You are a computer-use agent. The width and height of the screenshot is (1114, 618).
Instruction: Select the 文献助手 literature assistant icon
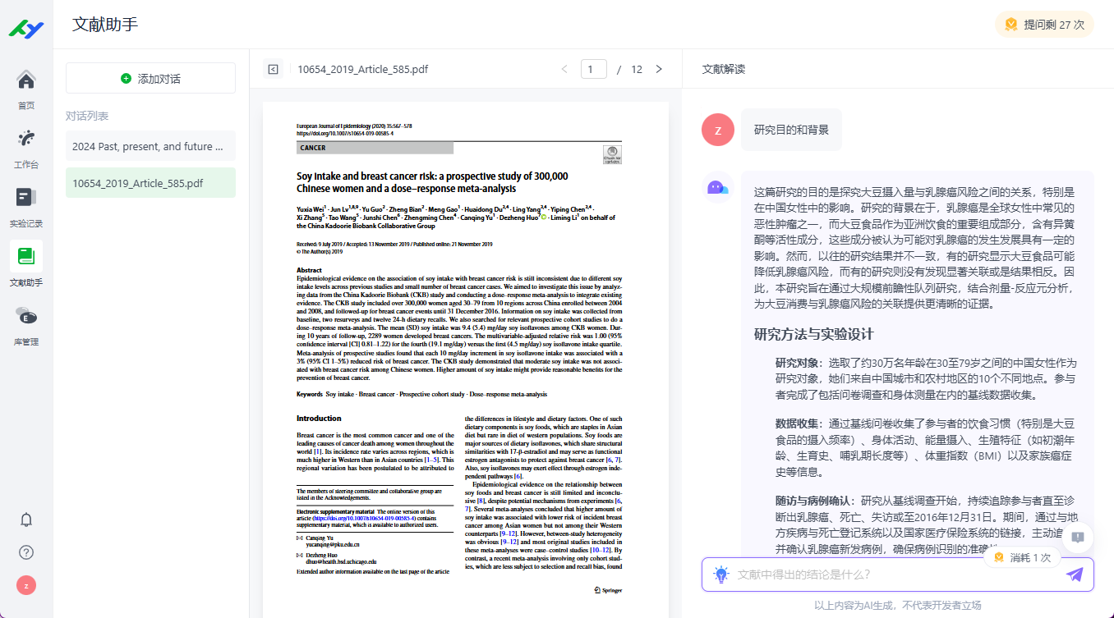point(26,257)
